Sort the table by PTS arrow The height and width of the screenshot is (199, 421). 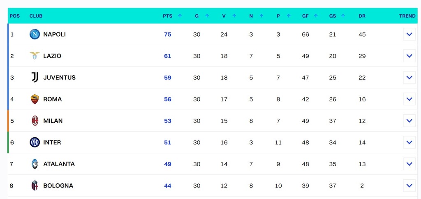click(180, 16)
